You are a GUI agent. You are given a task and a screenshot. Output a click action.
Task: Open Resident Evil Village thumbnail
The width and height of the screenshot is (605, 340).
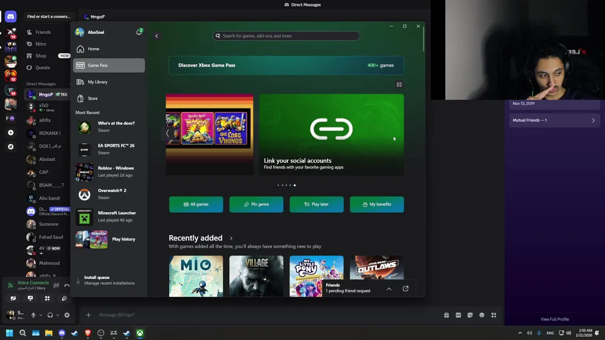pyautogui.click(x=256, y=276)
